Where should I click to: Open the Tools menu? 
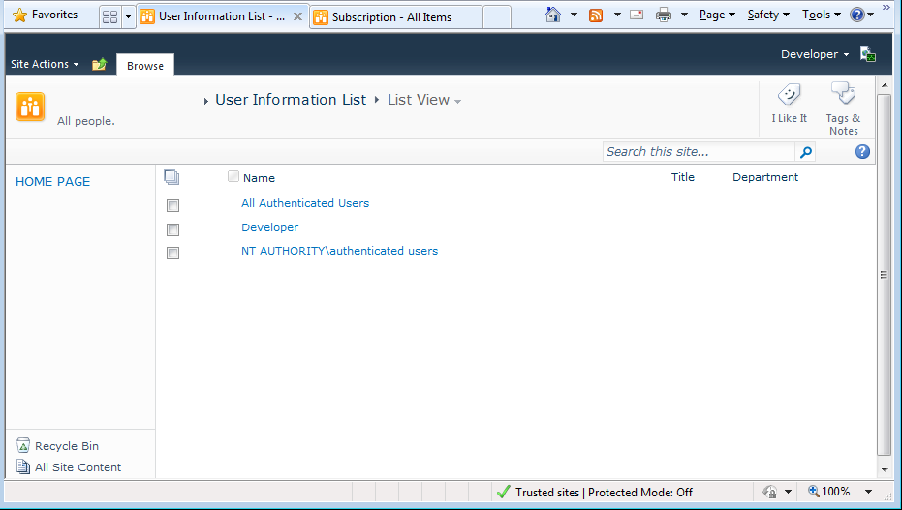822,15
